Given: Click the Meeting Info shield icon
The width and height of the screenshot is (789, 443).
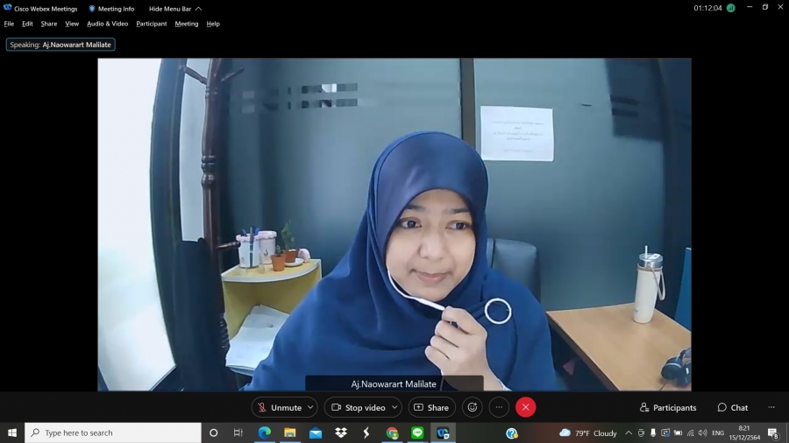Looking at the screenshot, I should (x=92, y=9).
